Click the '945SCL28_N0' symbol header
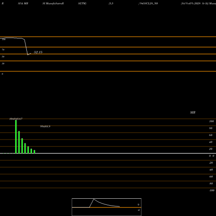 click(149, 3)
